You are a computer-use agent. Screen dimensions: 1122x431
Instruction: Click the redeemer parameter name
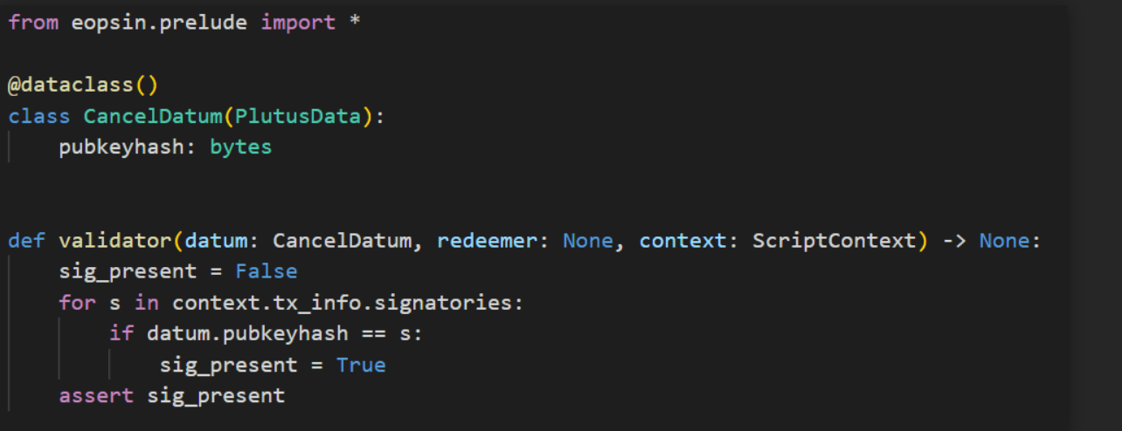point(487,240)
